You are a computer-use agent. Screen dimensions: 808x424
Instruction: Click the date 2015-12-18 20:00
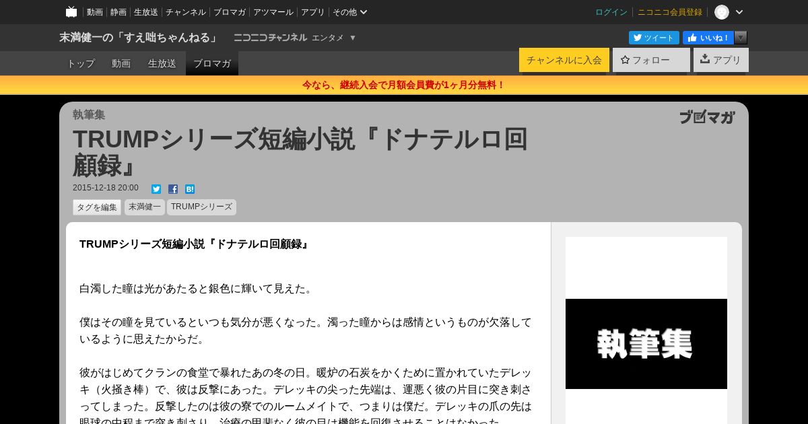(x=106, y=188)
